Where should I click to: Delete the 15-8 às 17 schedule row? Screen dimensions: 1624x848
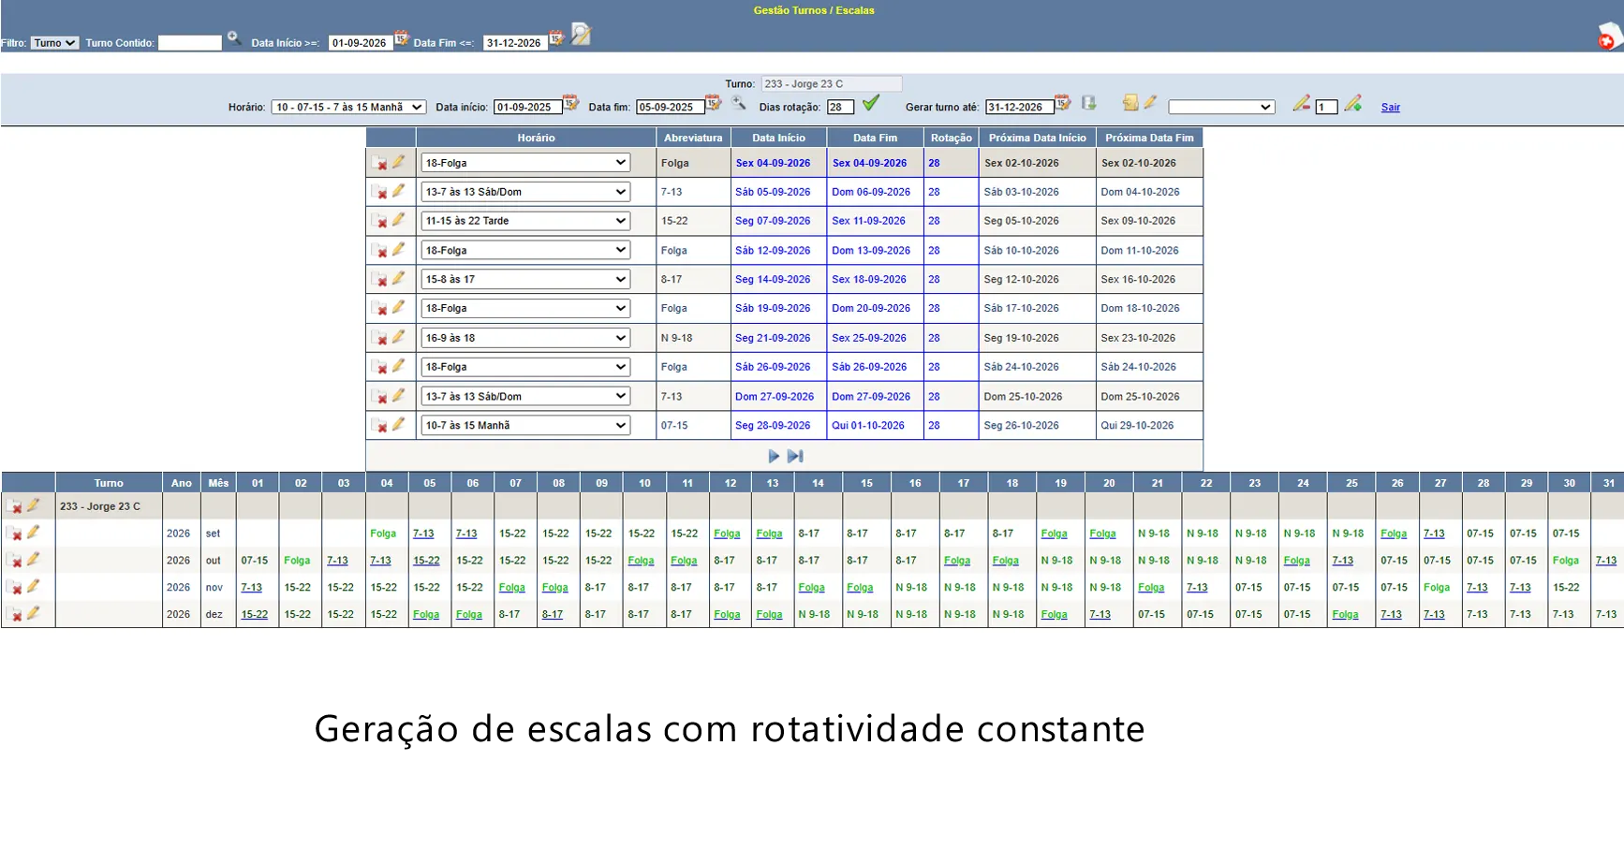click(x=379, y=280)
